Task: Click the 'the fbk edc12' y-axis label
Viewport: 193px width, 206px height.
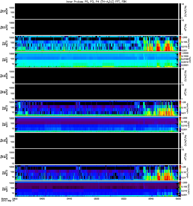Action: coord(5,173)
